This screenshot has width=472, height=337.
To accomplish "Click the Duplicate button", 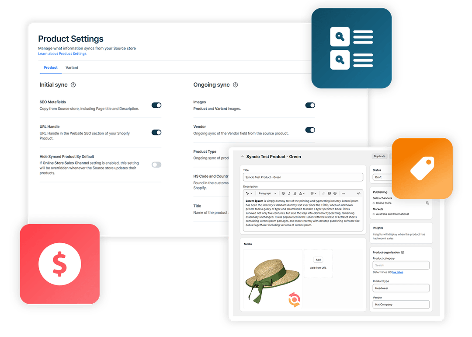I will (379, 156).
